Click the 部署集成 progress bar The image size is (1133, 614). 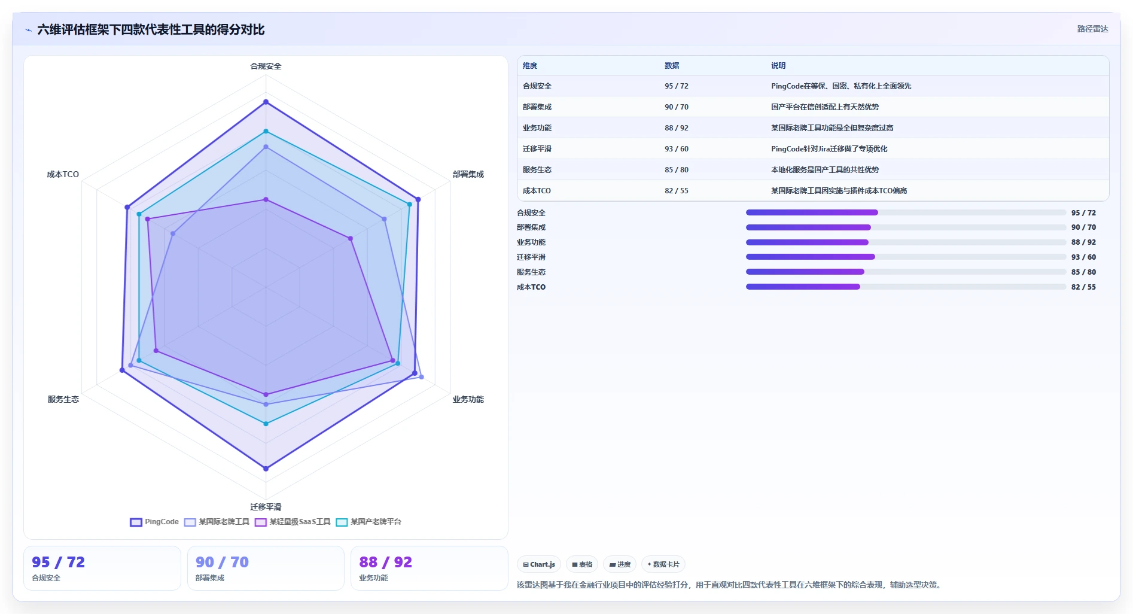pyautogui.click(x=906, y=227)
